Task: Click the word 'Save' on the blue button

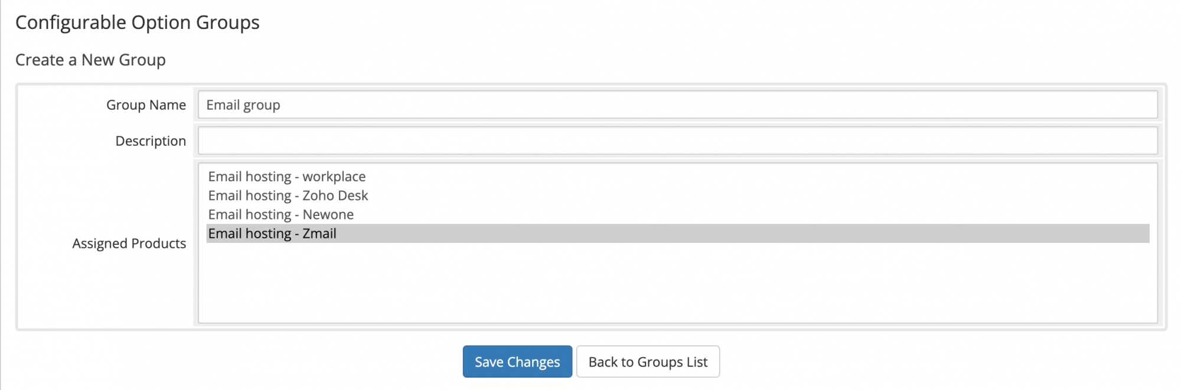Action: [489, 362]
